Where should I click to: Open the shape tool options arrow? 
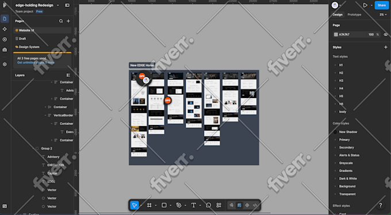tap(171, 205)
